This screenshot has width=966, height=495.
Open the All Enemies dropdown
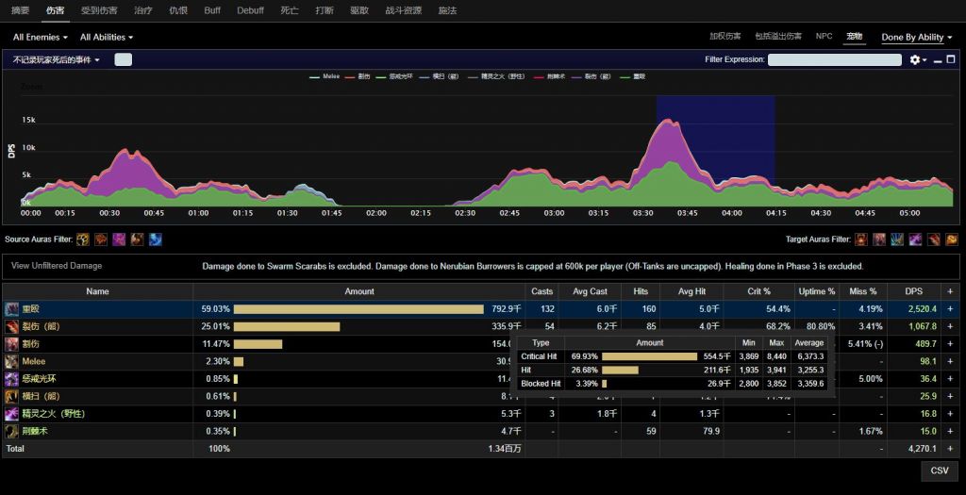tap(41, 38)
